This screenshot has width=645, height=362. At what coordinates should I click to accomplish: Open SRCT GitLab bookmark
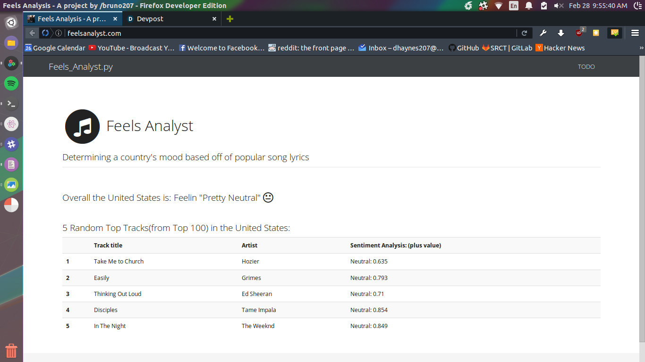click(507, 48)
